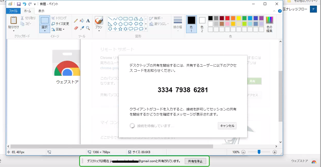The image size is (321, 167).
Task: Click the zoom slider handle
Action: [x=259, y=152]
